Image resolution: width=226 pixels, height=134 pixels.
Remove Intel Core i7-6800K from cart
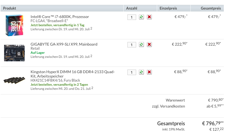coord(149,17)
